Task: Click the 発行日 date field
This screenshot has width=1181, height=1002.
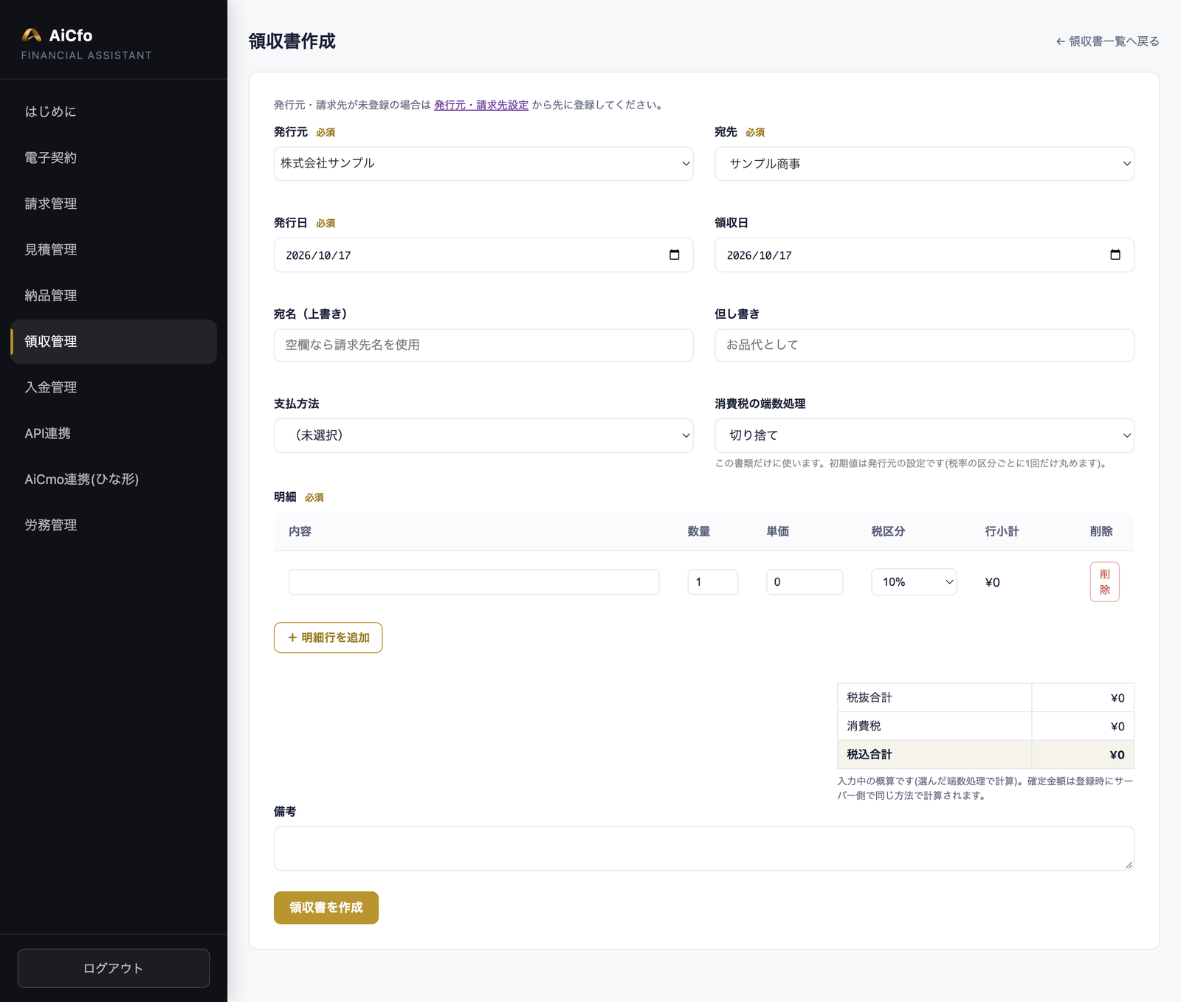Action: click(483, 255)
